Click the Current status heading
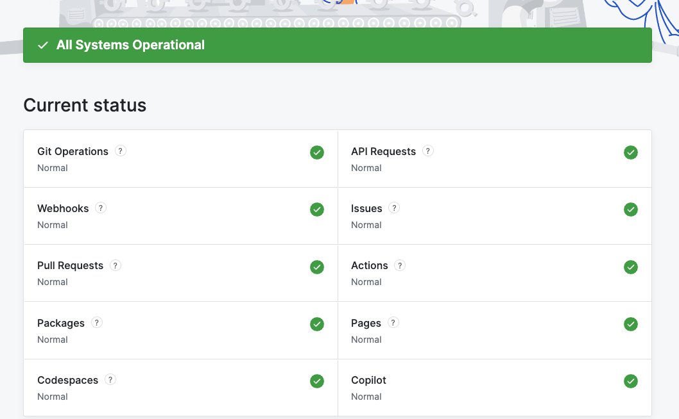The height and width of the screenshot is (419, 679). 85,105
